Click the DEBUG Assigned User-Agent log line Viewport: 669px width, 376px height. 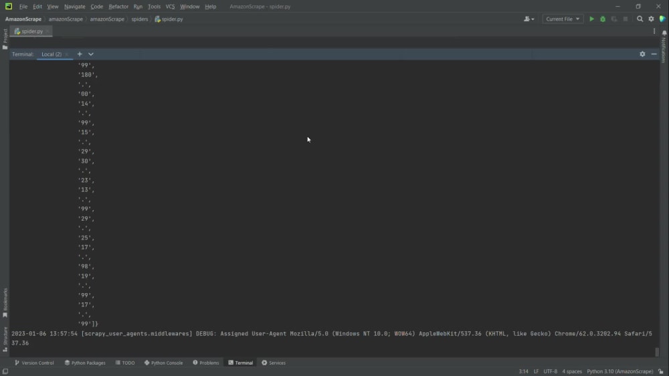click(x=332, y=338)
